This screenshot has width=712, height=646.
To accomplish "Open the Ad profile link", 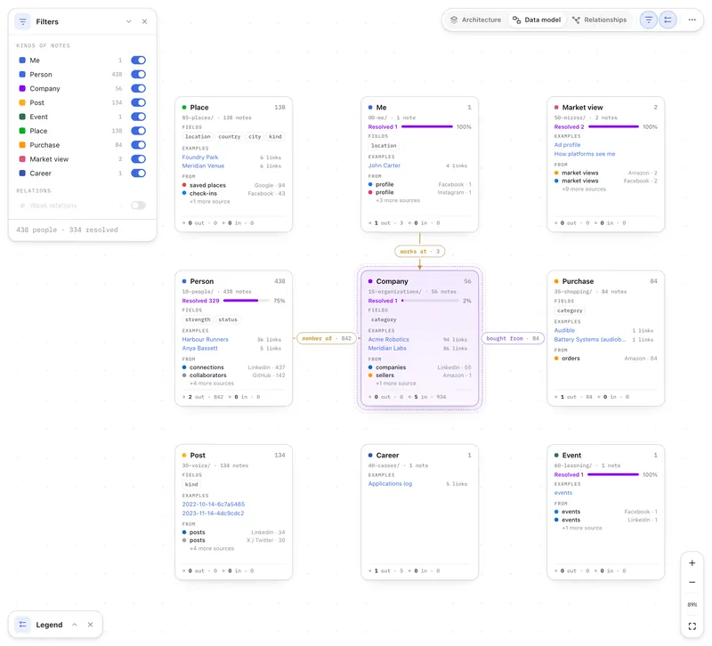I will (x=567, y=145).
